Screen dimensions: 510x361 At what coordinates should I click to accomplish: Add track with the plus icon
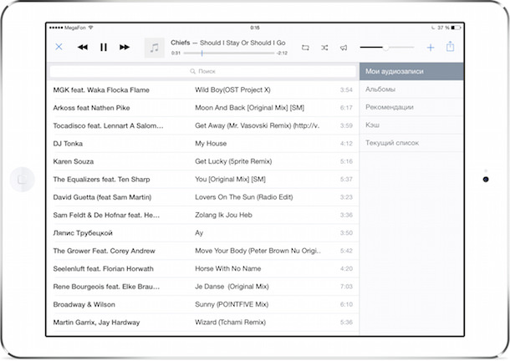[x=431, y=48]
